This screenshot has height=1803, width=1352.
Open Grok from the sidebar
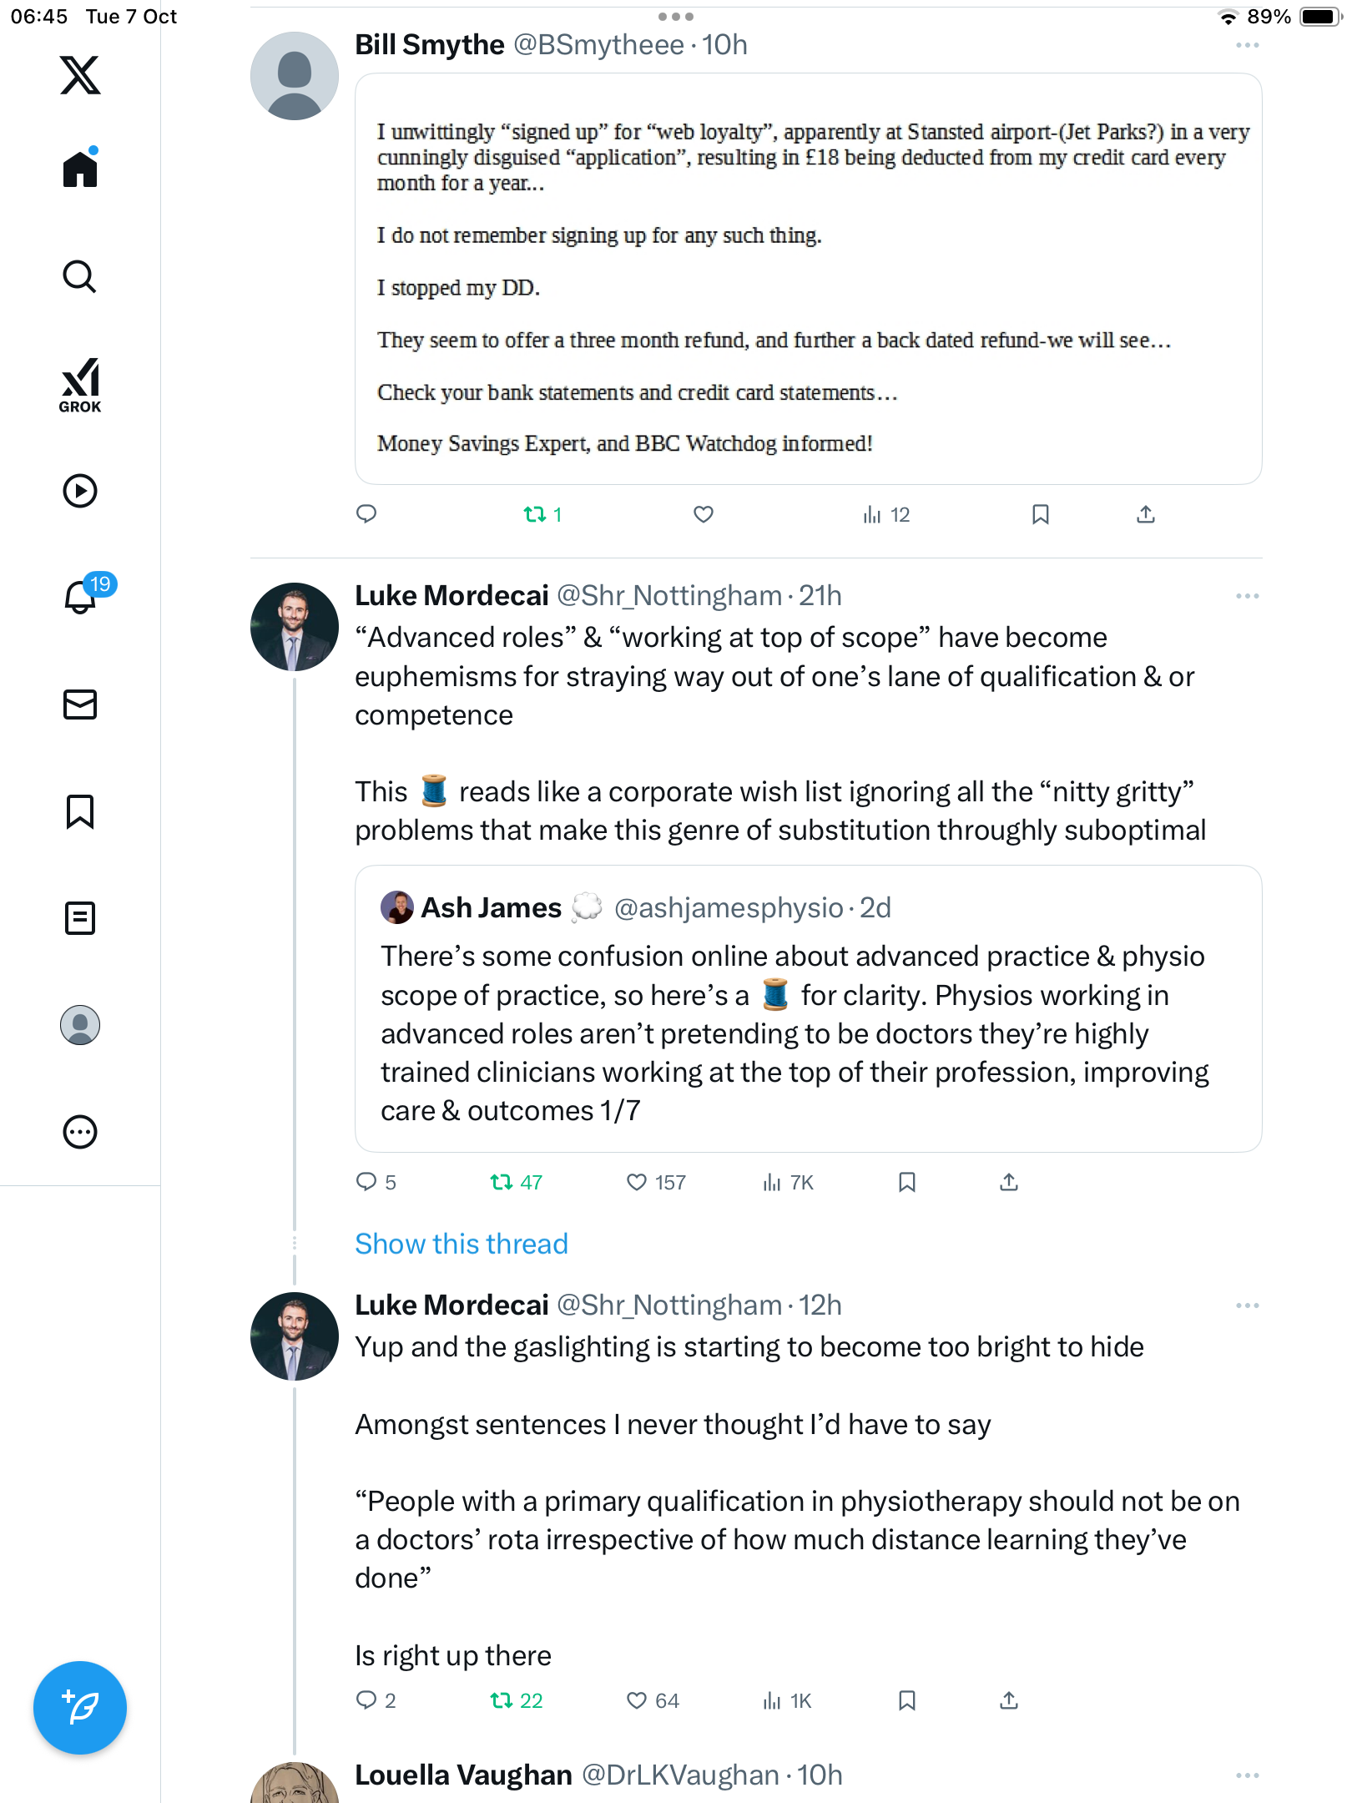[x=80, y=385]
